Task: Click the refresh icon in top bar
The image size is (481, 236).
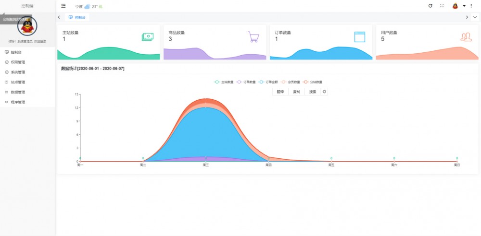Action: (x=430, y=6)
